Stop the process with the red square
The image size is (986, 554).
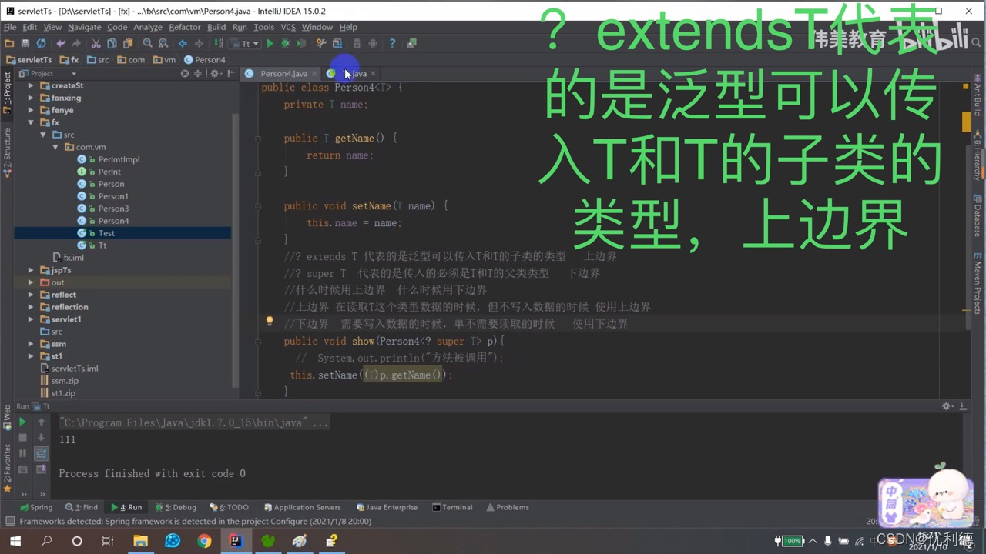[x=22, y=438]
